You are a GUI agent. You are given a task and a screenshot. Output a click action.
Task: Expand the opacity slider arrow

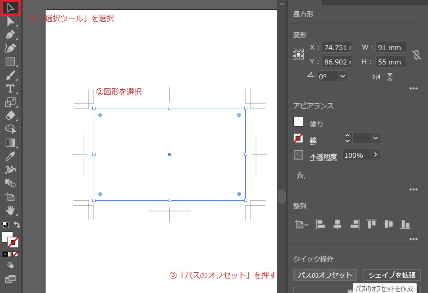click(376, 155)
